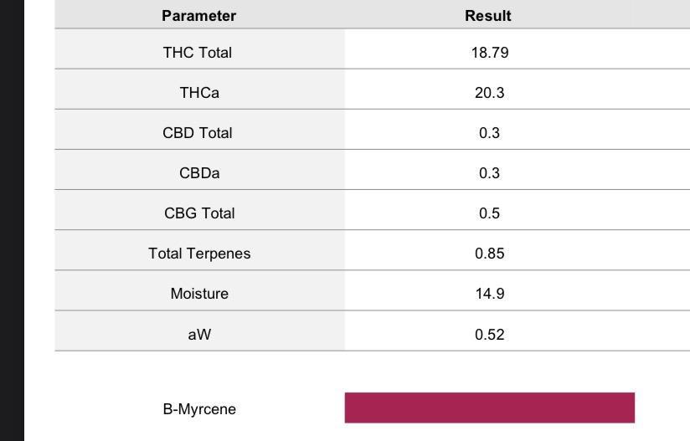
Task: Select the Total Terpenes label
Action: click(x=199, y=254)
